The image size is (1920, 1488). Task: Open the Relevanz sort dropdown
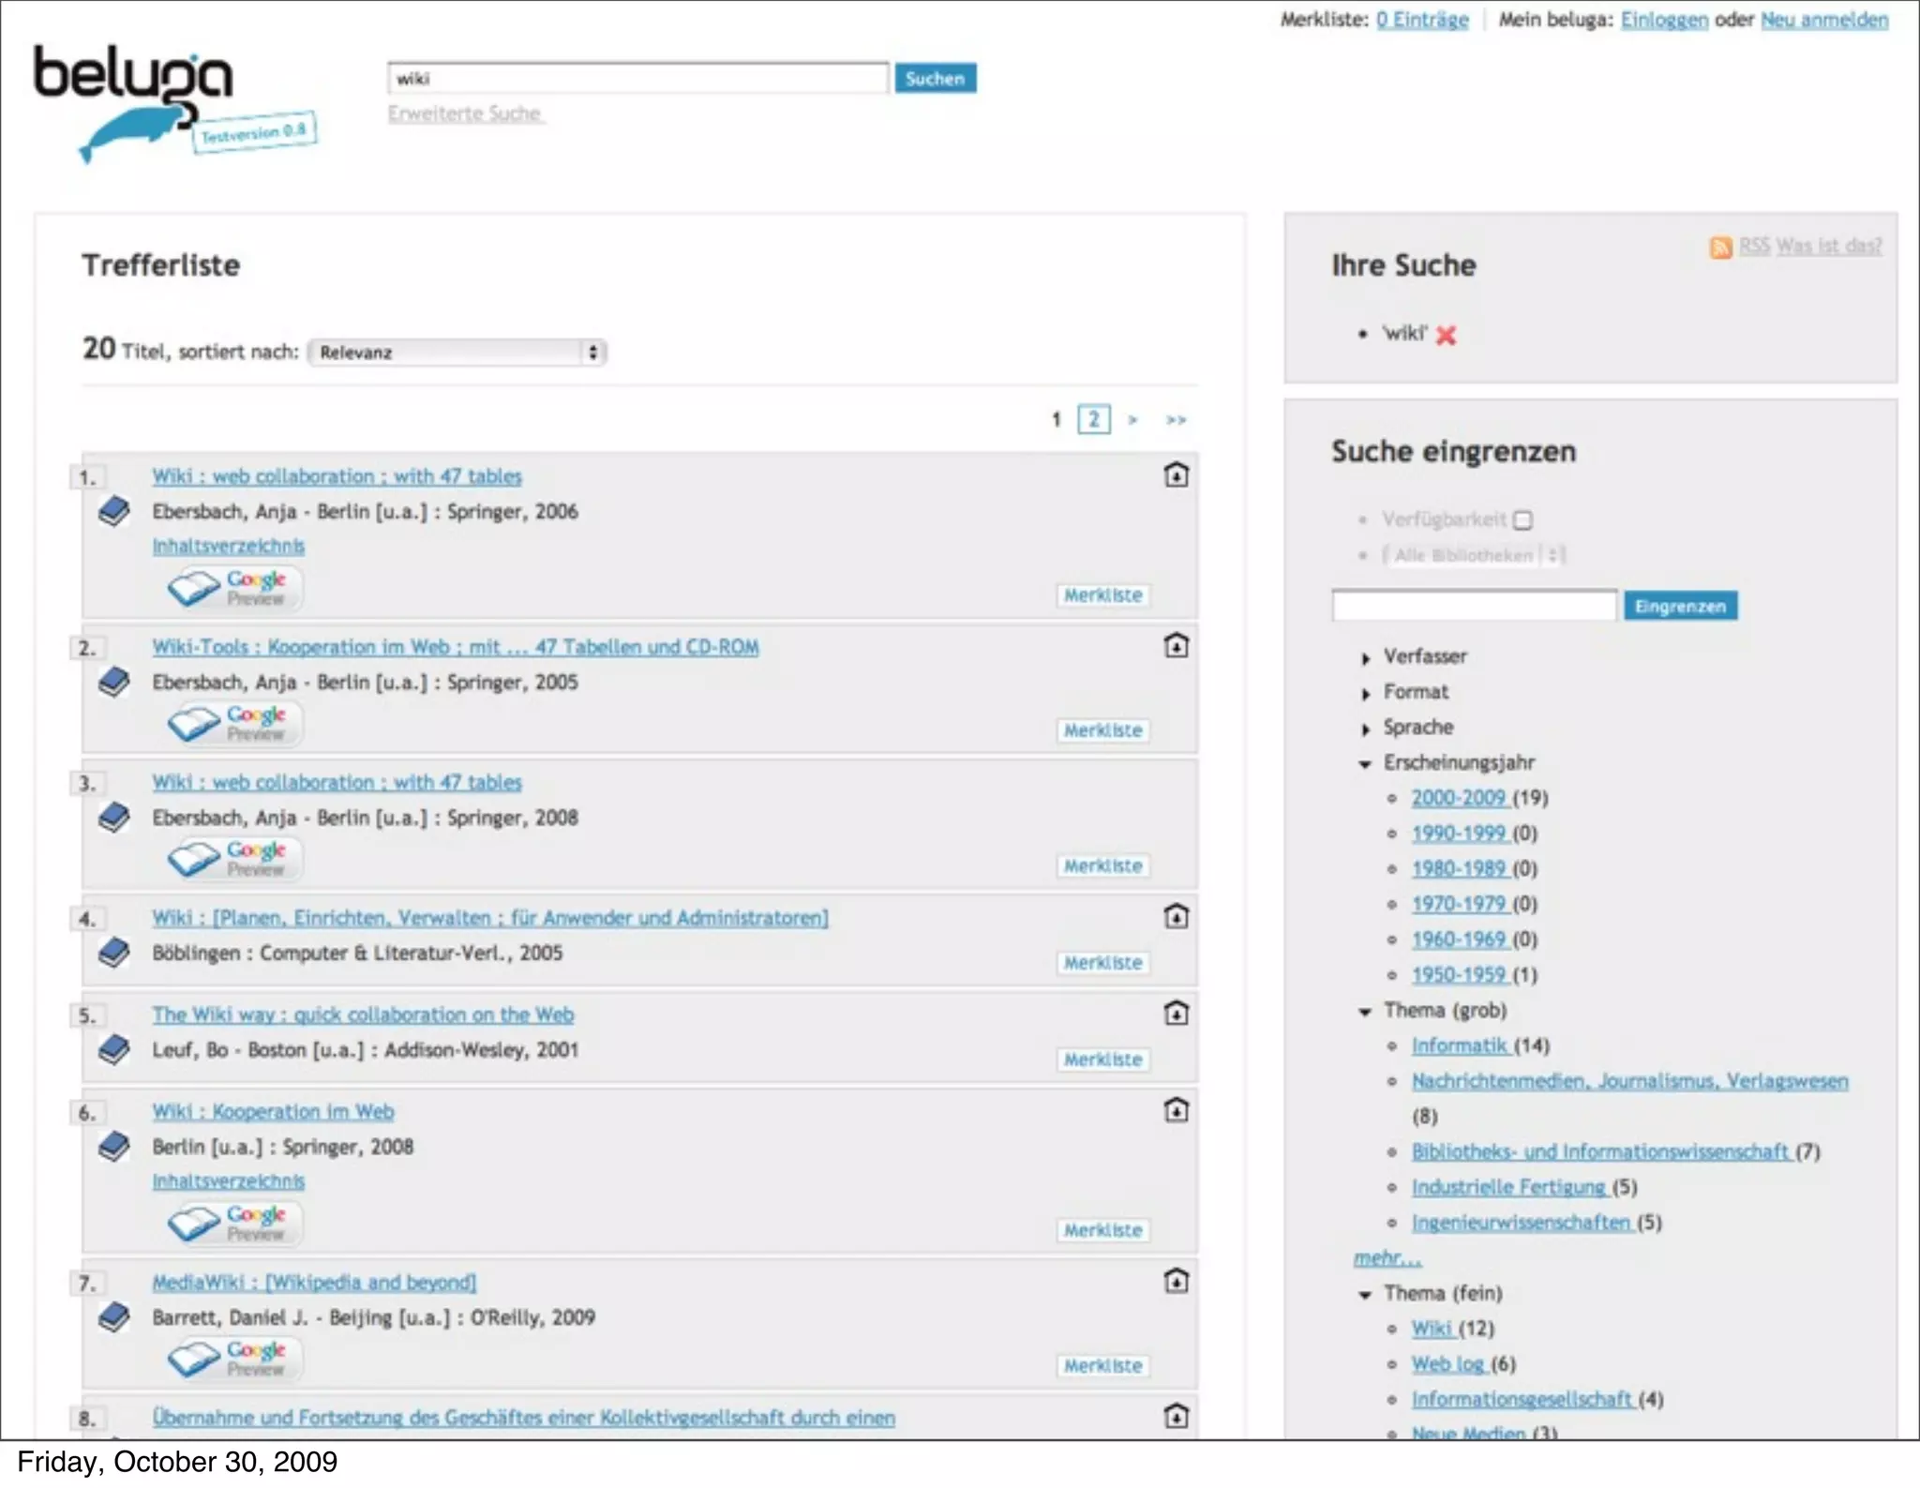(x=457, y=353)
